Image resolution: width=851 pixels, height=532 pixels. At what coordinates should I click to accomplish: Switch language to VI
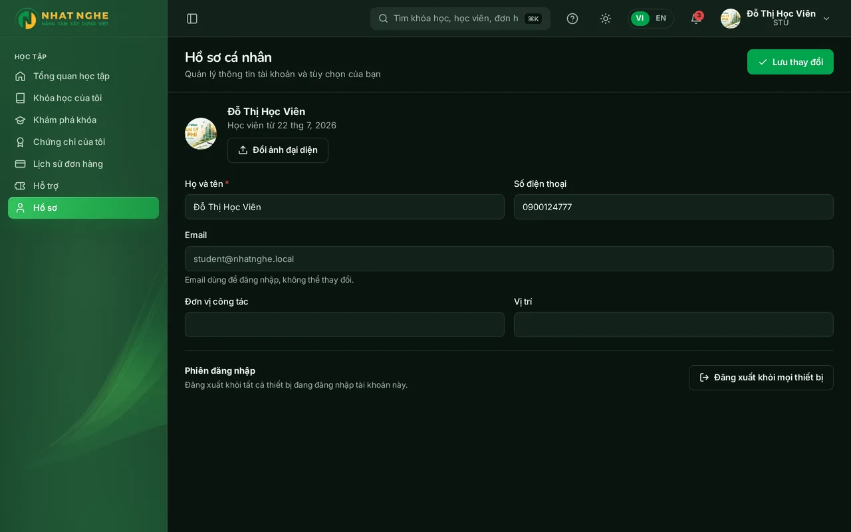tap(640, 19)
